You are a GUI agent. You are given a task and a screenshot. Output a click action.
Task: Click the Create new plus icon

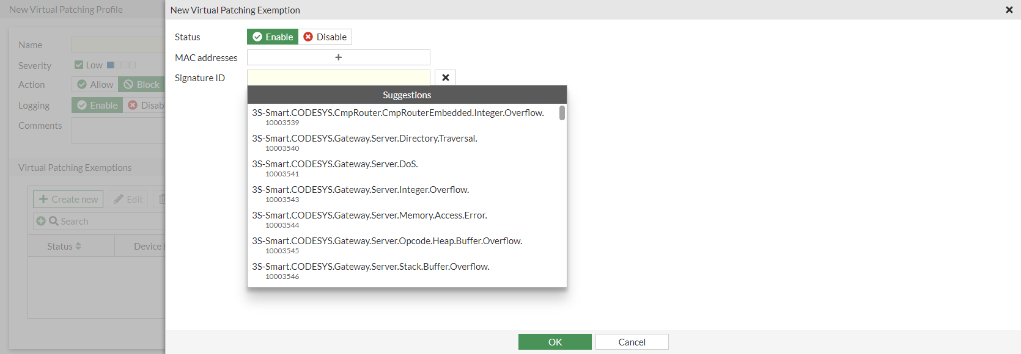(43, 199)
